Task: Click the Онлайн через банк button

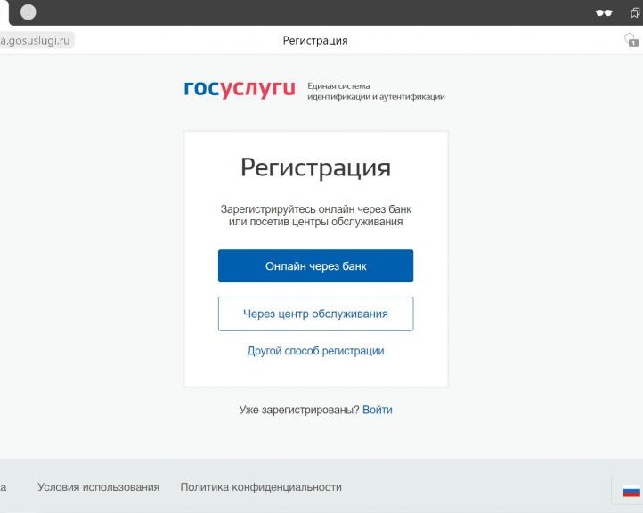Action: point(316,265)
